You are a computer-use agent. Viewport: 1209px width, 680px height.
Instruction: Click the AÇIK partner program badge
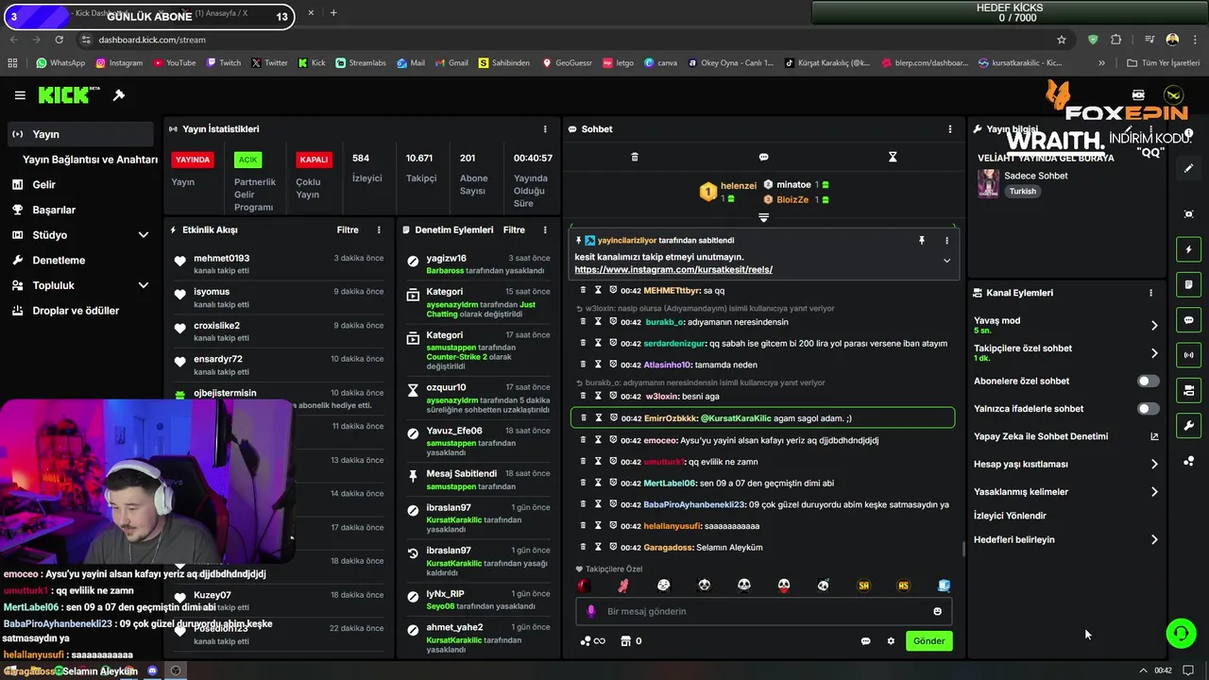pos(247,160)
